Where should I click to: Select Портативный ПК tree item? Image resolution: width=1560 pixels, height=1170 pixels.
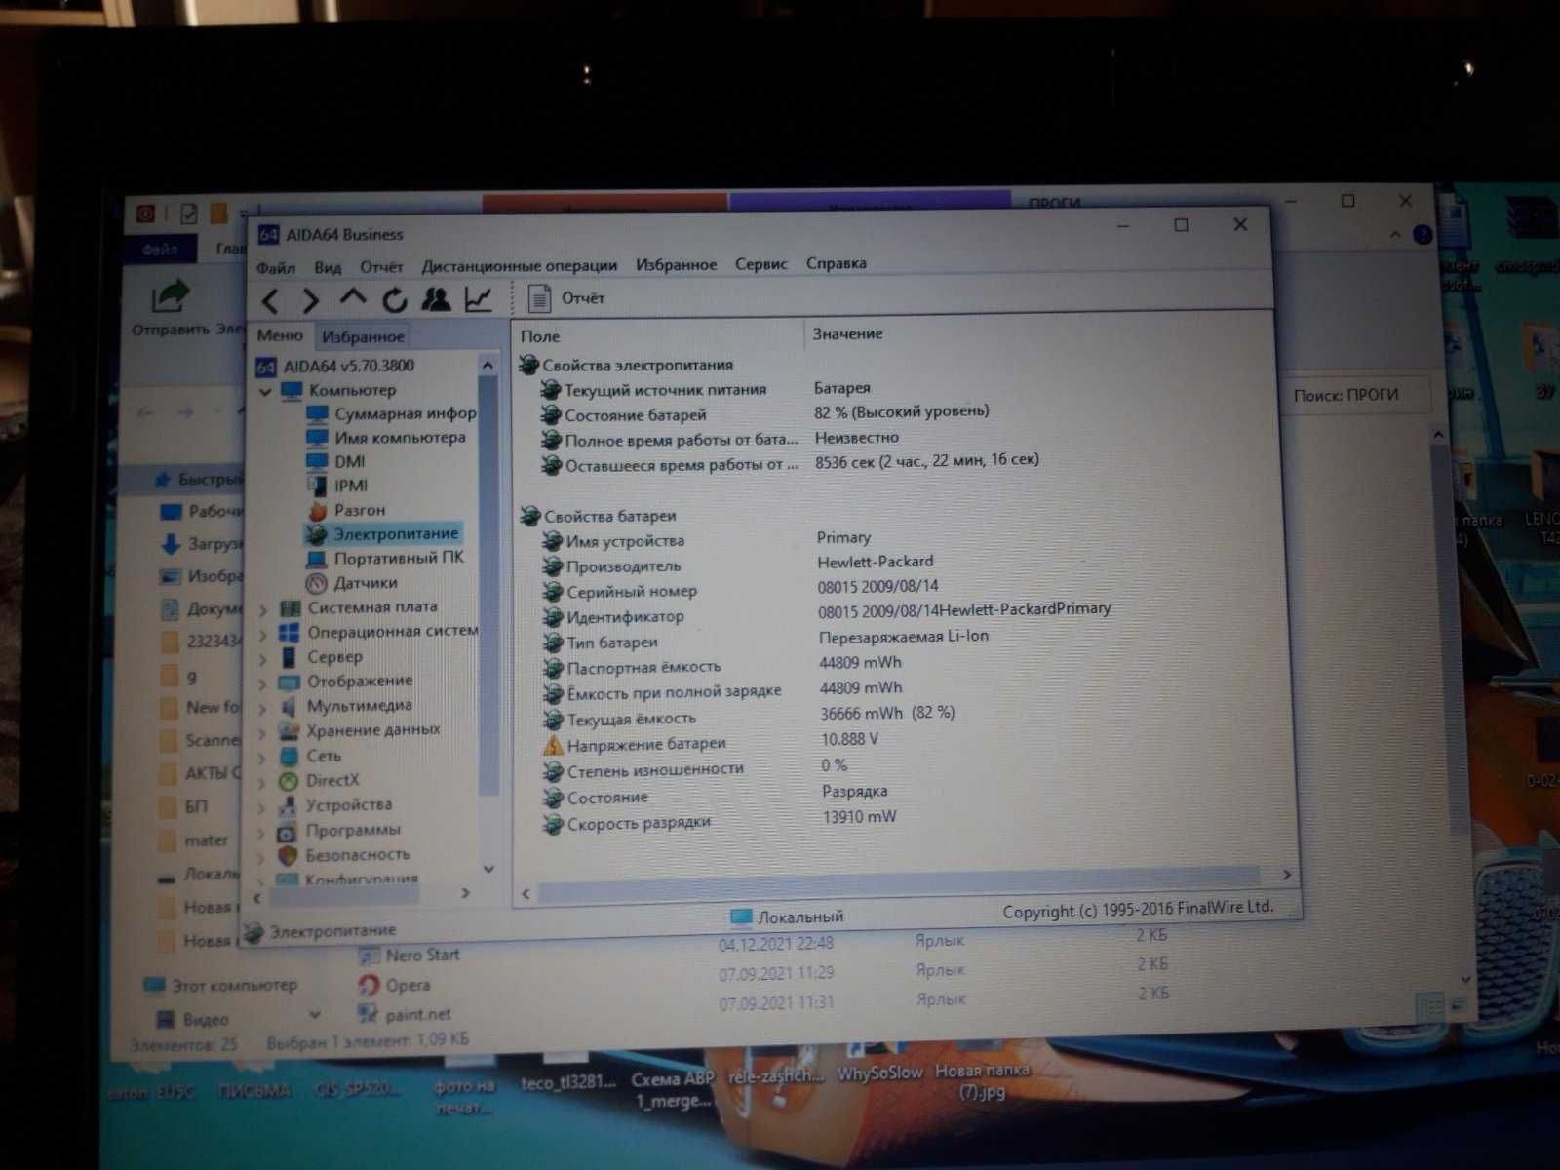[x=399, y=558]
